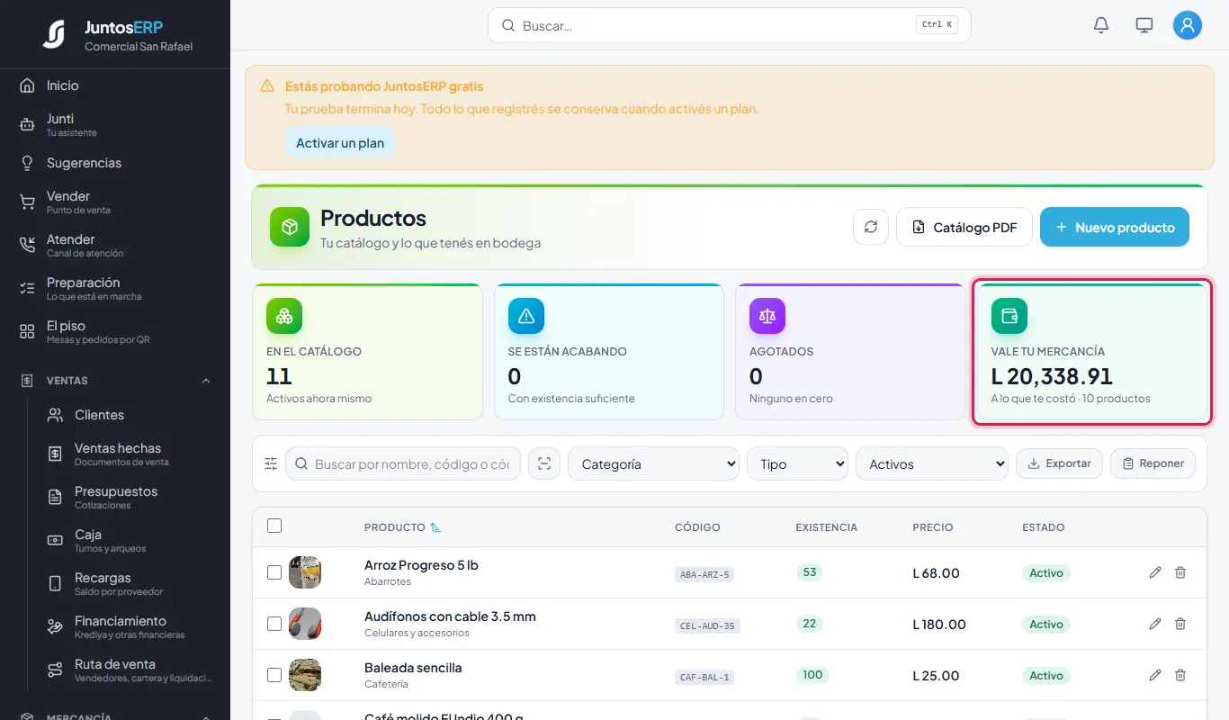Image resolution: width=1229 pixels, height=720 pixels.
Task: Click the barcode scan icon beside search
Action: pyautogui.click(x=543, y=463)
